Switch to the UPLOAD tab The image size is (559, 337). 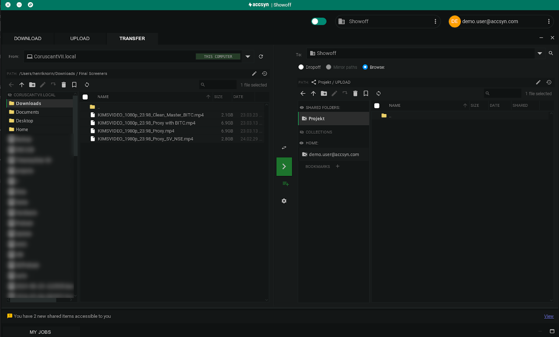point(80,38)
